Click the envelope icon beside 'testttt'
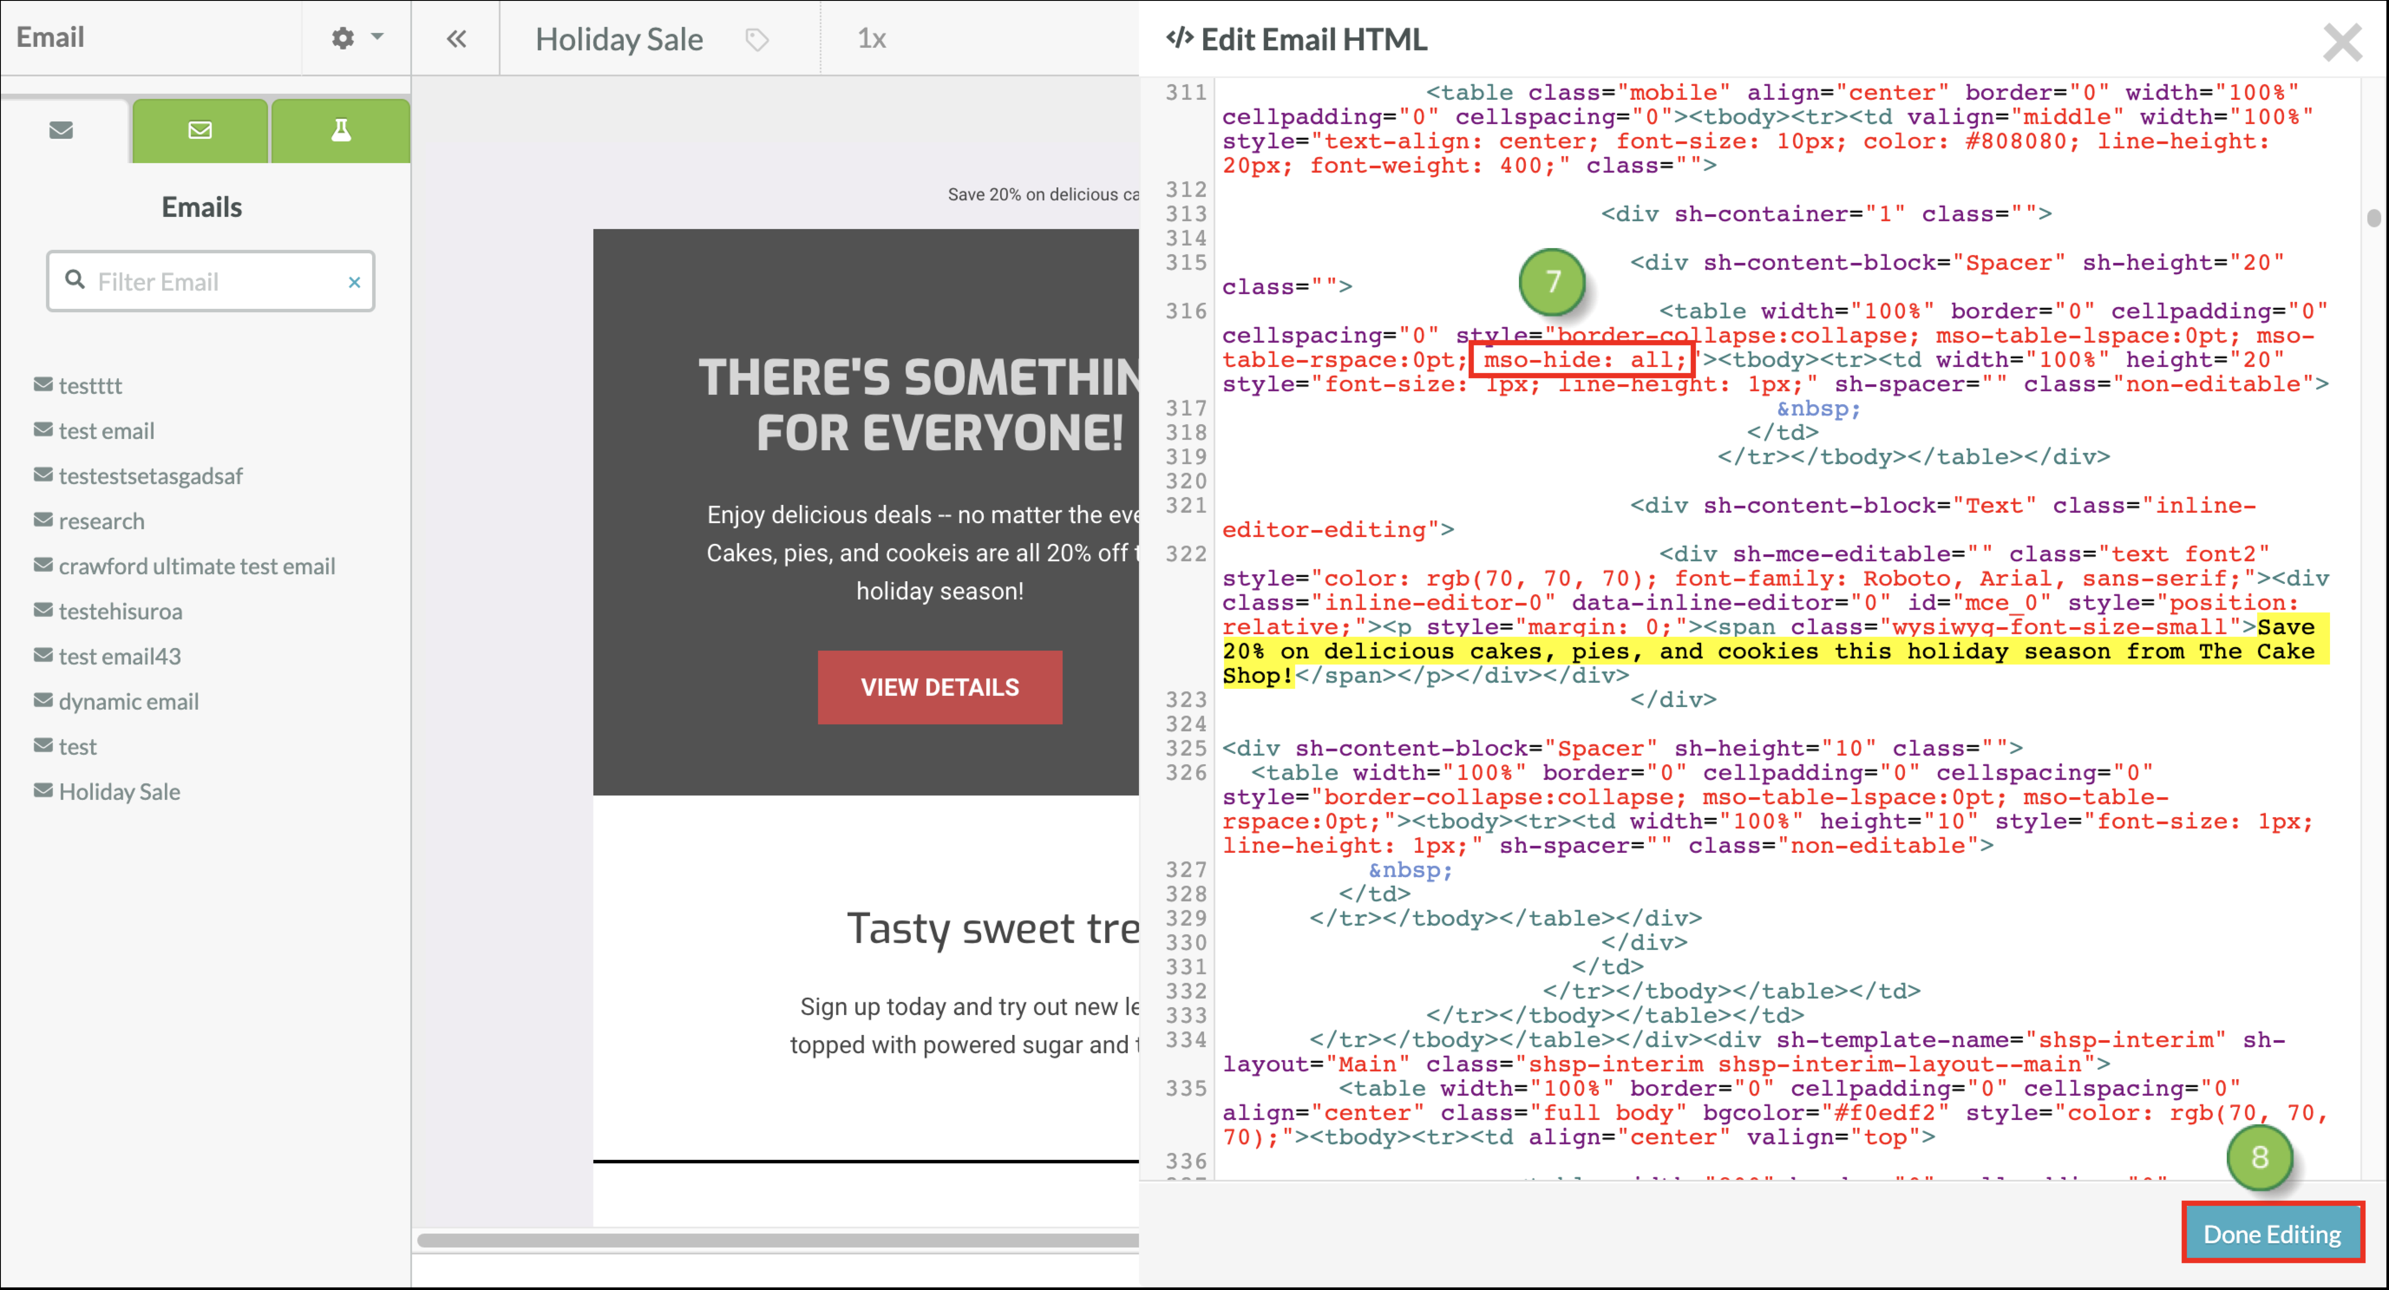Screen dimensions: 2389x1290 coord(43,384)
